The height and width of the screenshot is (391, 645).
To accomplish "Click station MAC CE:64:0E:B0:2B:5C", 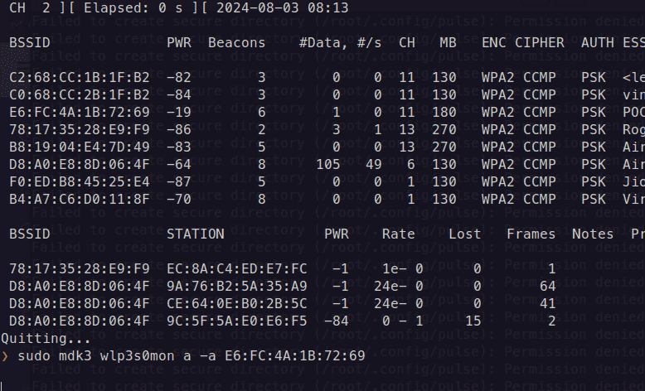I will point(237,303).
